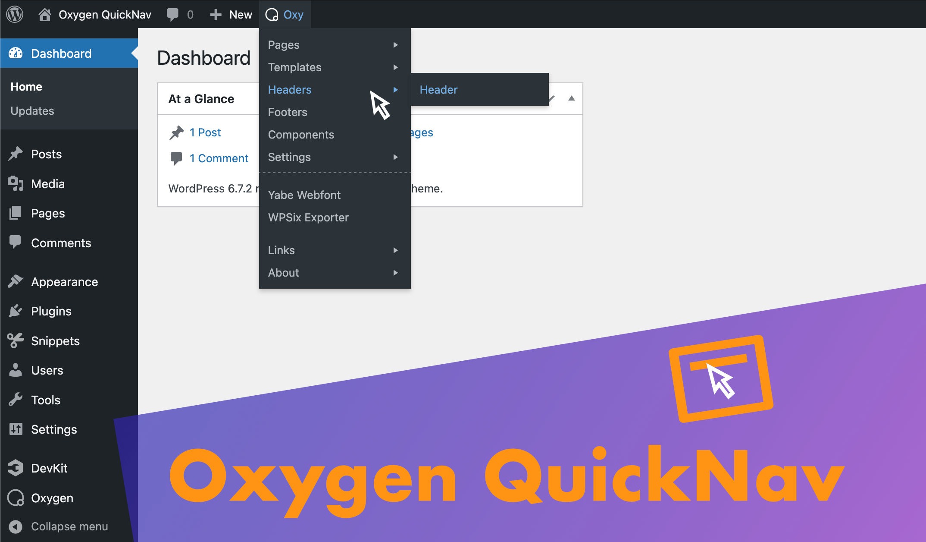Select the Footers menu item
Screen dimensions: 926x542
tap(287, 112)
